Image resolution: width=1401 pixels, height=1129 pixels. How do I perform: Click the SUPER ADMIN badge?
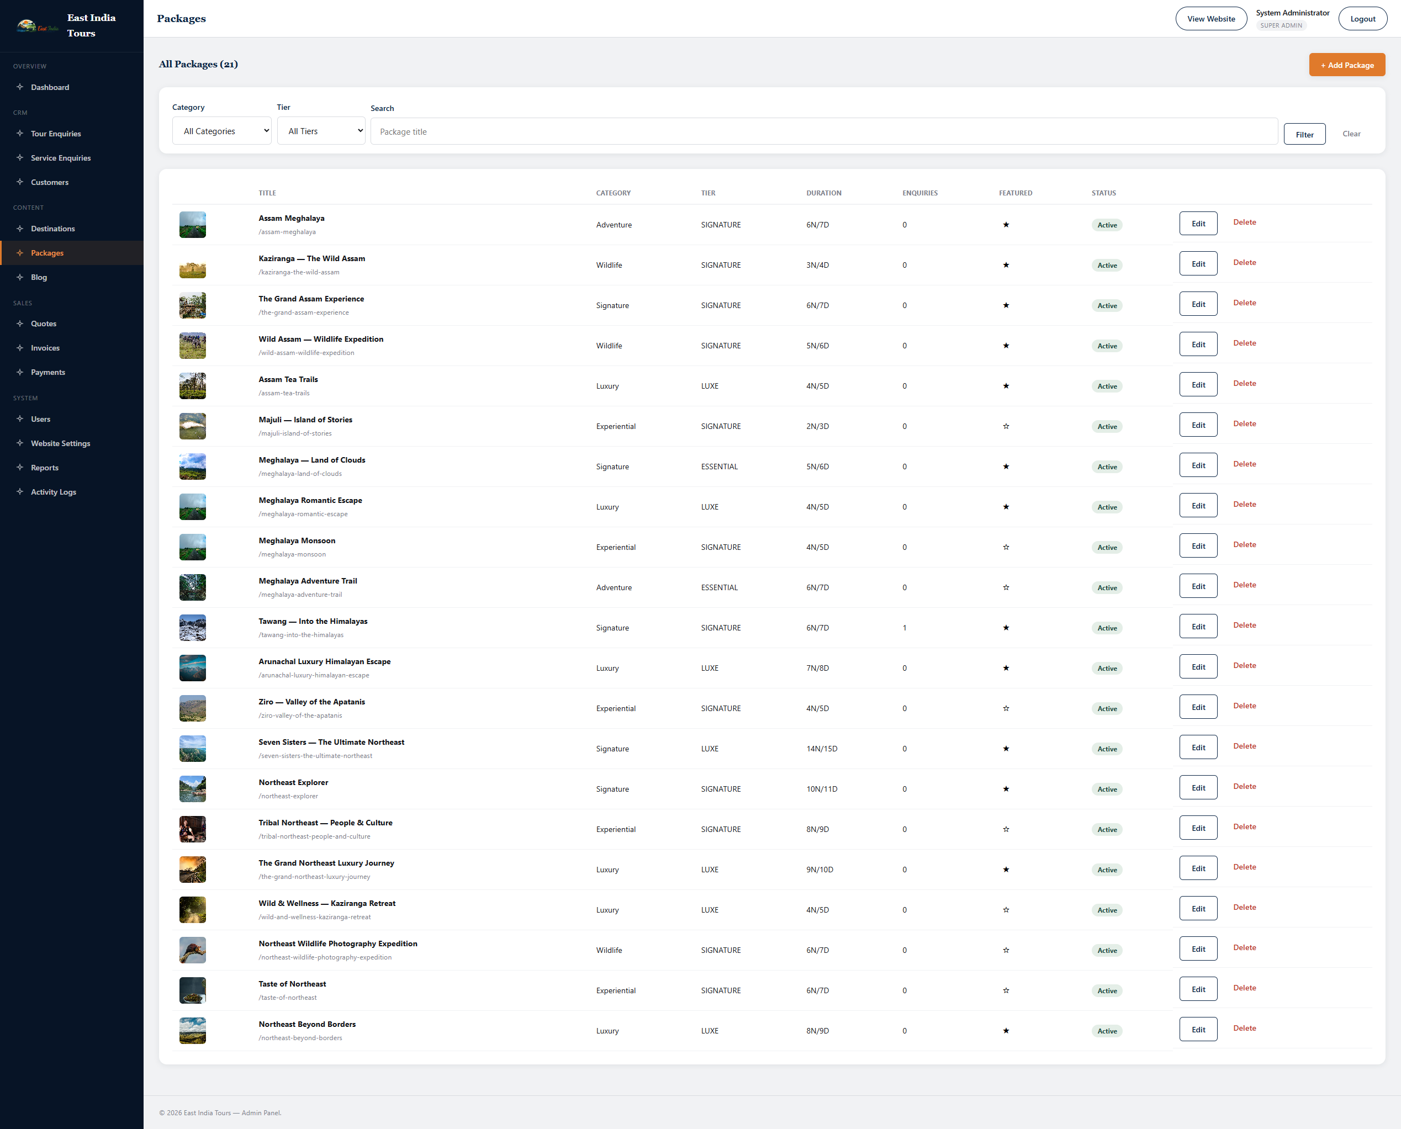[1281, 25]
